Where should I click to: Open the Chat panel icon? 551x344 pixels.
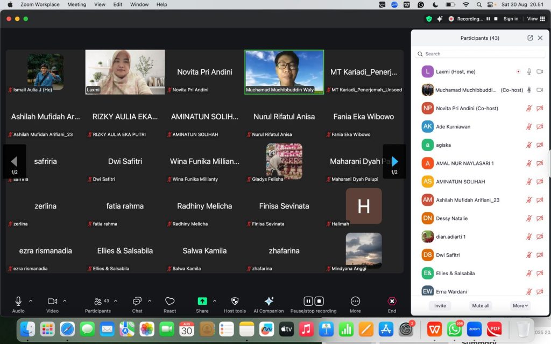(137, 302)
